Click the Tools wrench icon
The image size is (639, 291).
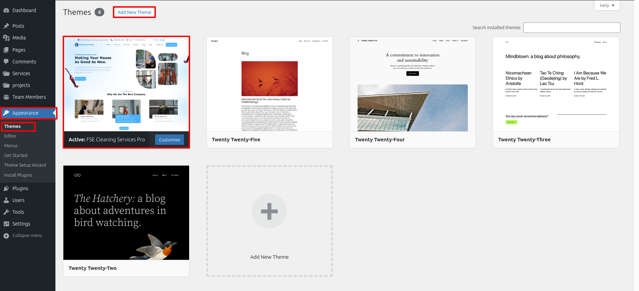pyautogui.click(x=6, y=212)
